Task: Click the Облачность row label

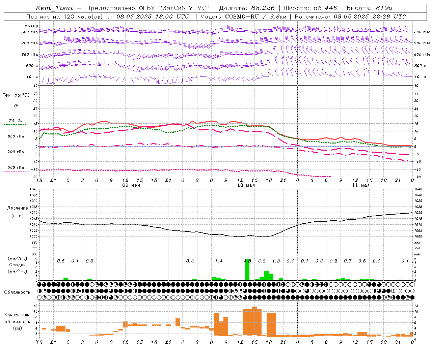Action: (18, 292)
